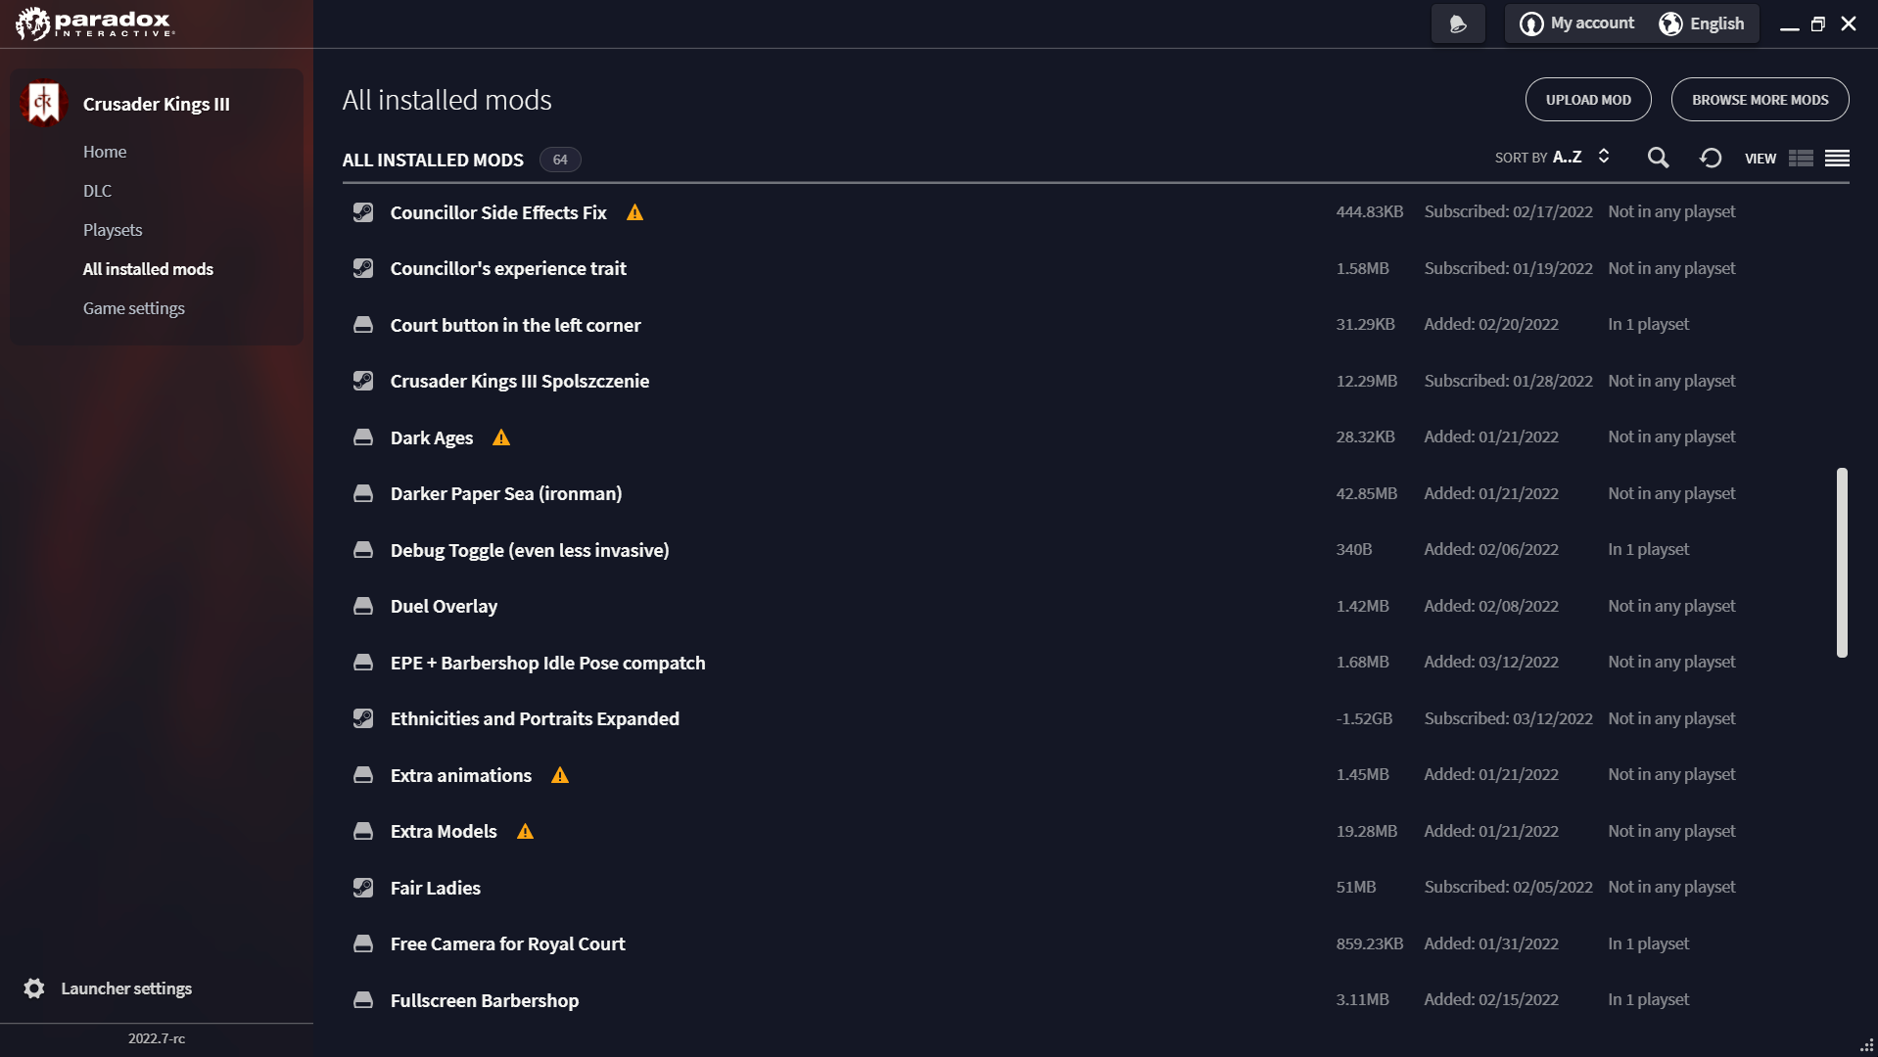Click the installed mods count badge 64
The height and width of the screenshot is (1057, 1878).
coord(560,160)
